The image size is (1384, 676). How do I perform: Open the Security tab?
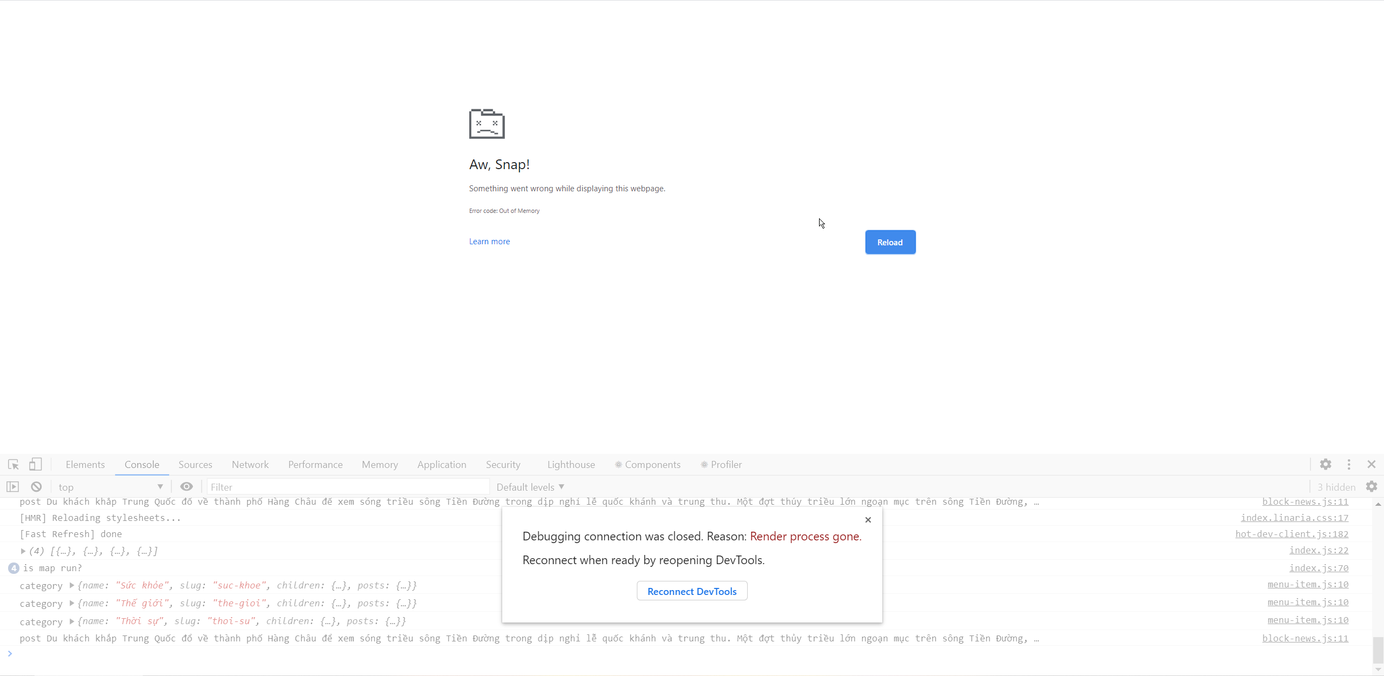503,465
